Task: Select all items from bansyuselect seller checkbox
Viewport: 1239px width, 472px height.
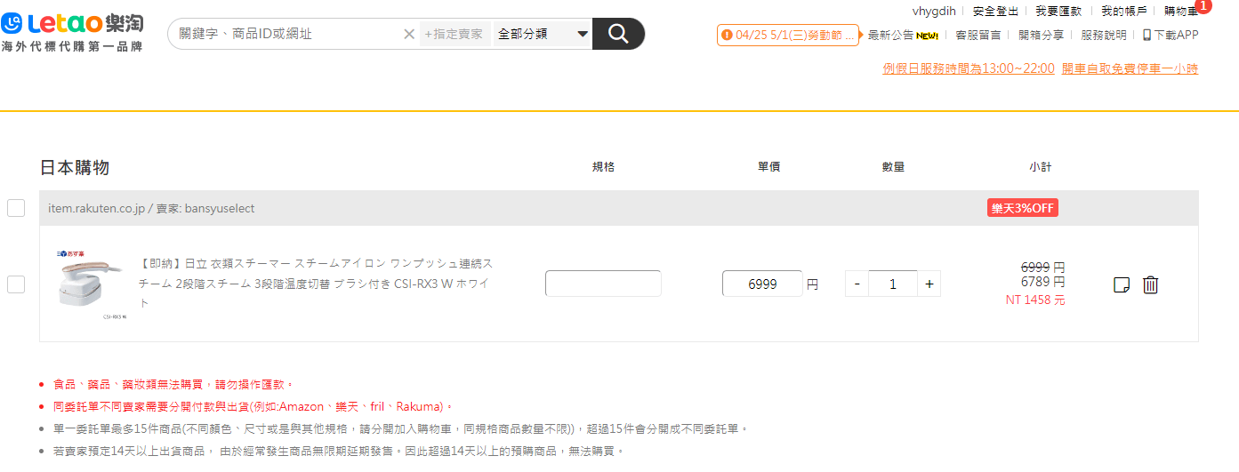Action: tap(16, 208)
